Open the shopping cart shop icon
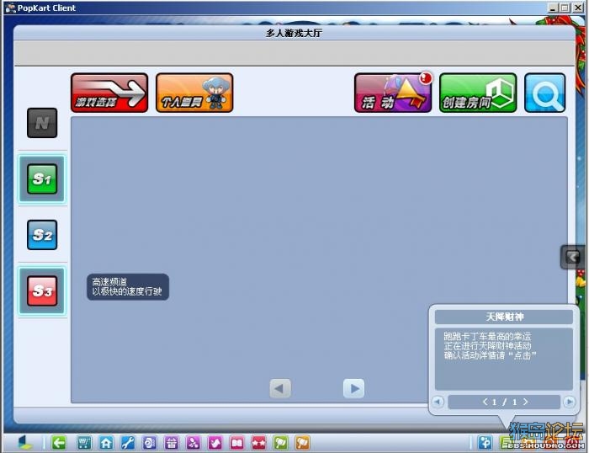The image size is (589, 453). (x=84, y=443)
